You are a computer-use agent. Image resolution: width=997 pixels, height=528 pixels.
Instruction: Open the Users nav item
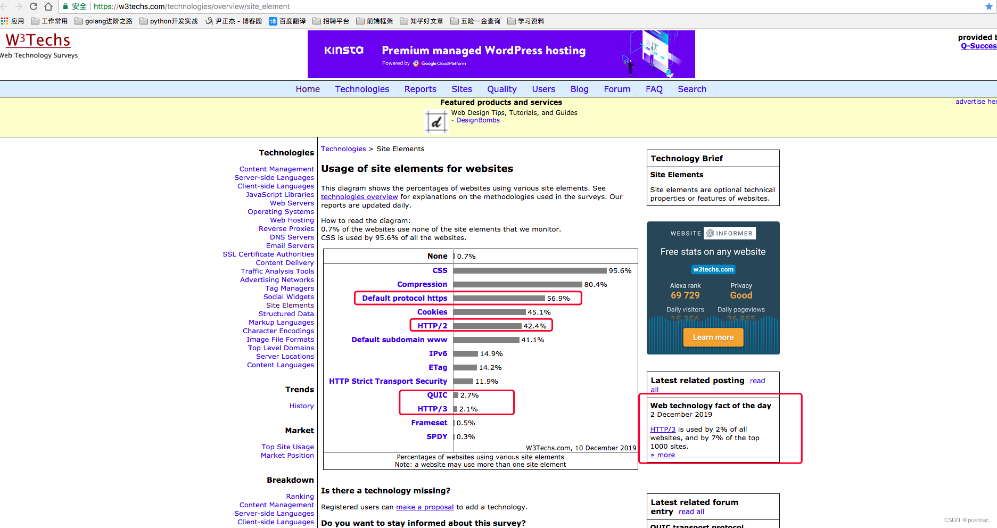[x=543, y=89]
